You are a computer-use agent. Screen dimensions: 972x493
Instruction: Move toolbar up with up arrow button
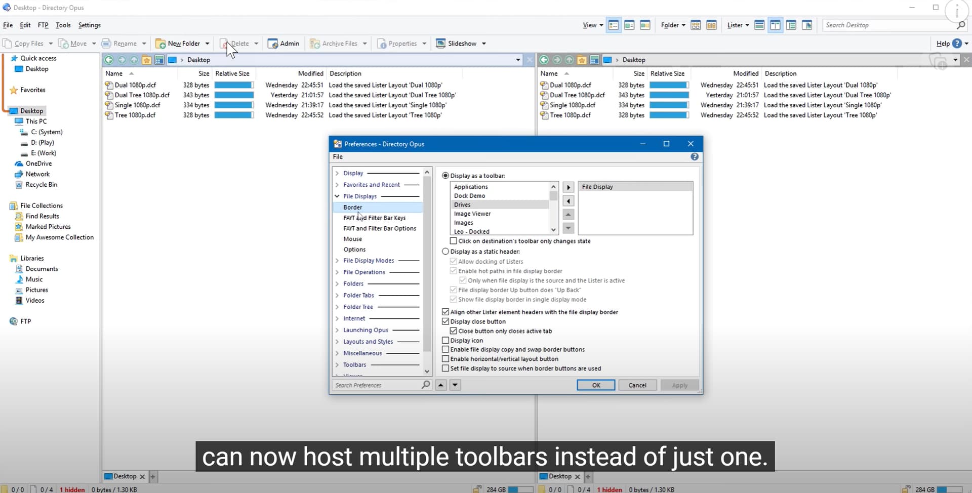(568, 215)
